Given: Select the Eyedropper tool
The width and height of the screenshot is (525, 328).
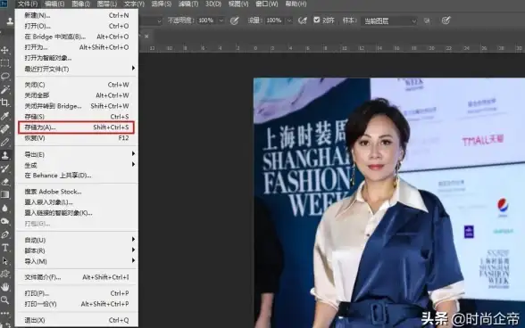Looking at the screenshot, I should [5, 116].
